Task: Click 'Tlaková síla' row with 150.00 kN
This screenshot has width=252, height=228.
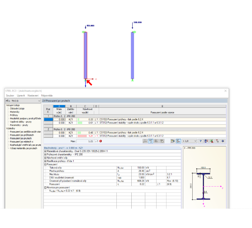Action: tap(112, 168)
